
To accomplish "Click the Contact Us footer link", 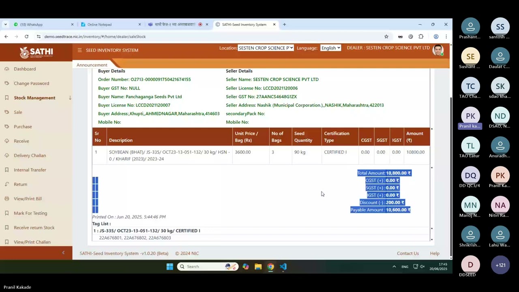I will click(x=408, y=253).
